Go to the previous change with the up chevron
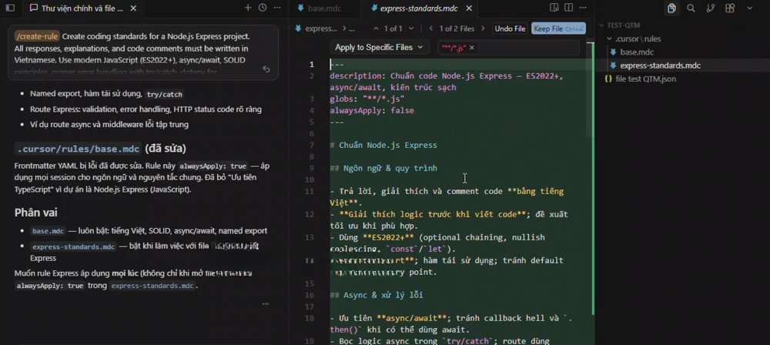 pos(377,28)
